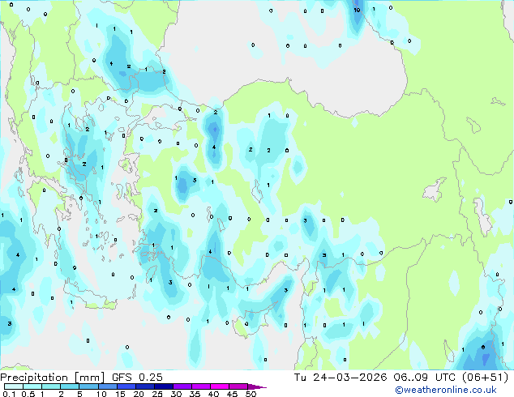The image size is (514, 397).
Task: Click the "50" legend scale label
Action: tap(251, 394)
